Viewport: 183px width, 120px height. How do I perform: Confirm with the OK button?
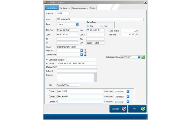(137, 109)
